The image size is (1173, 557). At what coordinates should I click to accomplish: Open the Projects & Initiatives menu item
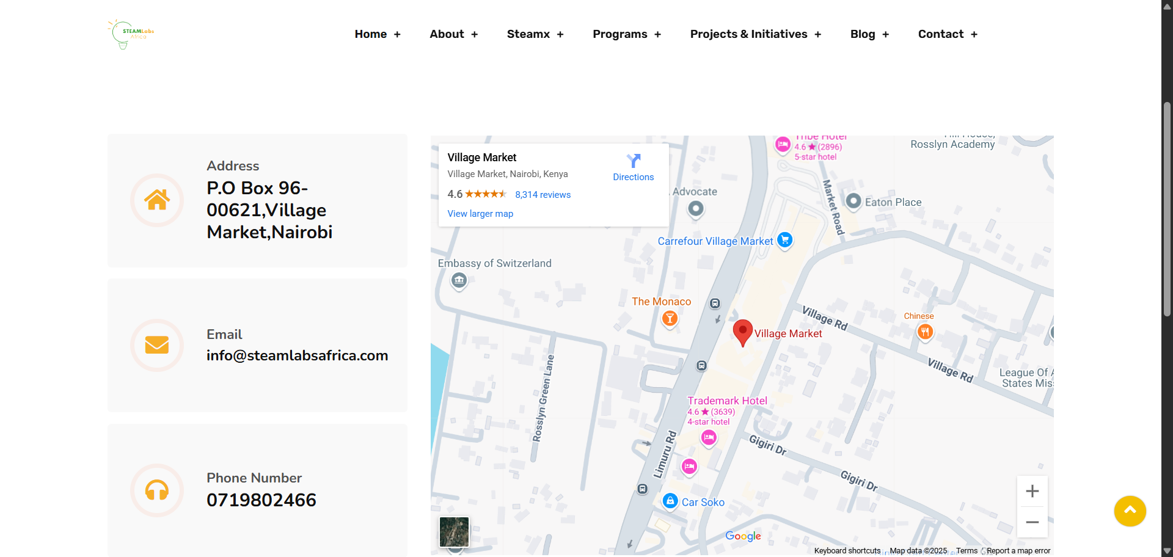click(749, 34)
